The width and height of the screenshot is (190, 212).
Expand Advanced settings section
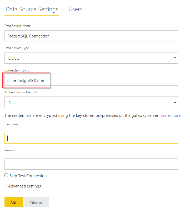point(23,186)
